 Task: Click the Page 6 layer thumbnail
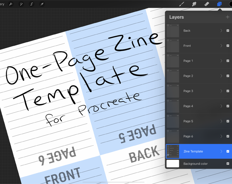[173, 136]
